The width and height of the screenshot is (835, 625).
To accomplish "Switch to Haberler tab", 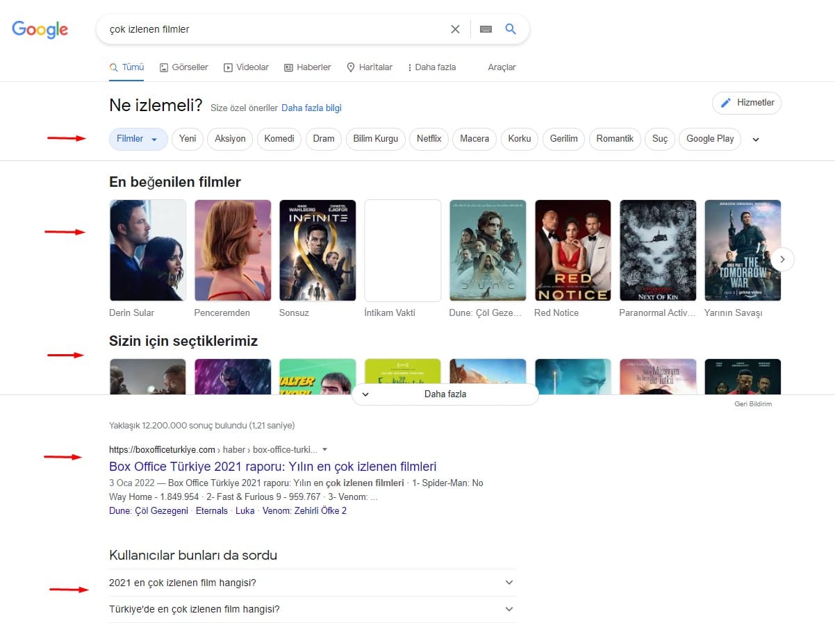I will click(x=308, y=67).
